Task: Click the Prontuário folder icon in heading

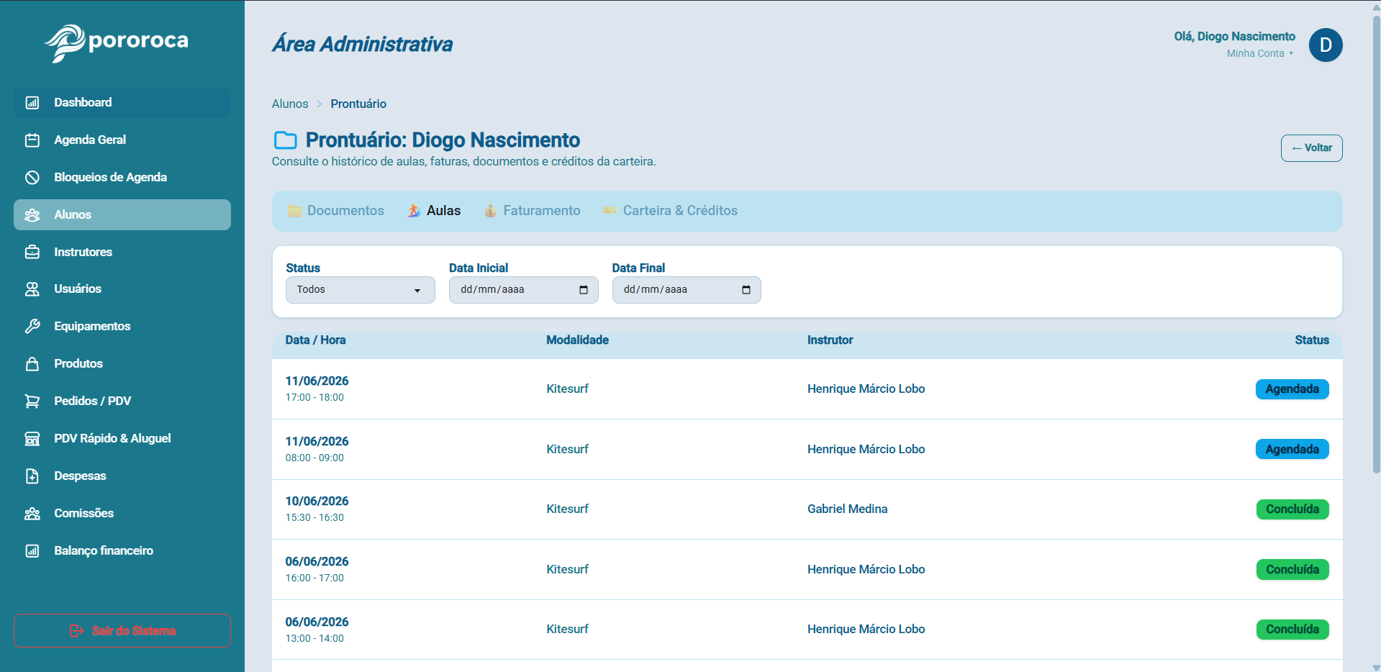Action: pyautogui.click(x=286, y=140)
